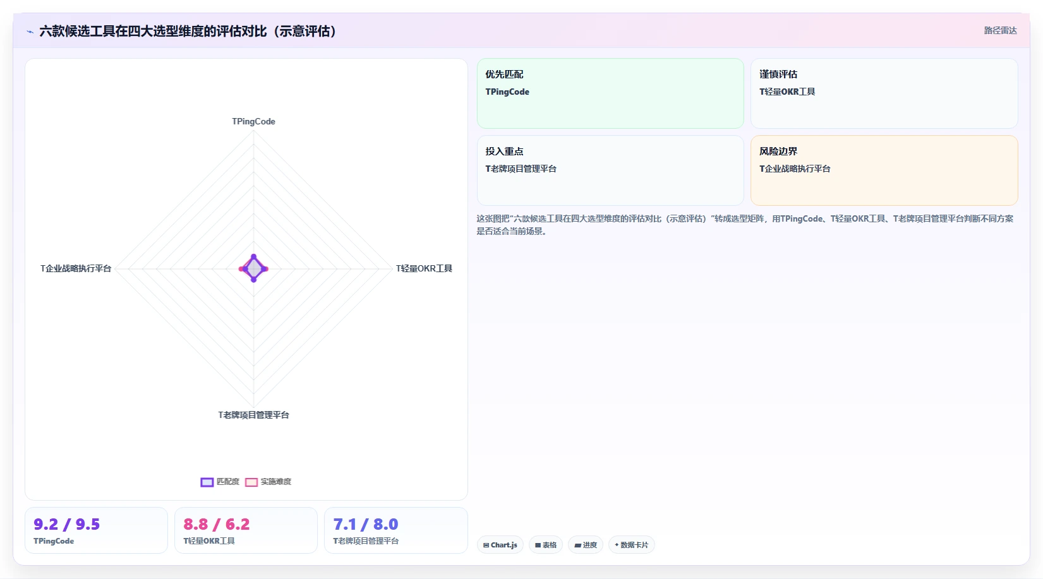Click the 8.8 / 6.2 score card
This screenshot has width=1043, height=579.
point(246,530)
